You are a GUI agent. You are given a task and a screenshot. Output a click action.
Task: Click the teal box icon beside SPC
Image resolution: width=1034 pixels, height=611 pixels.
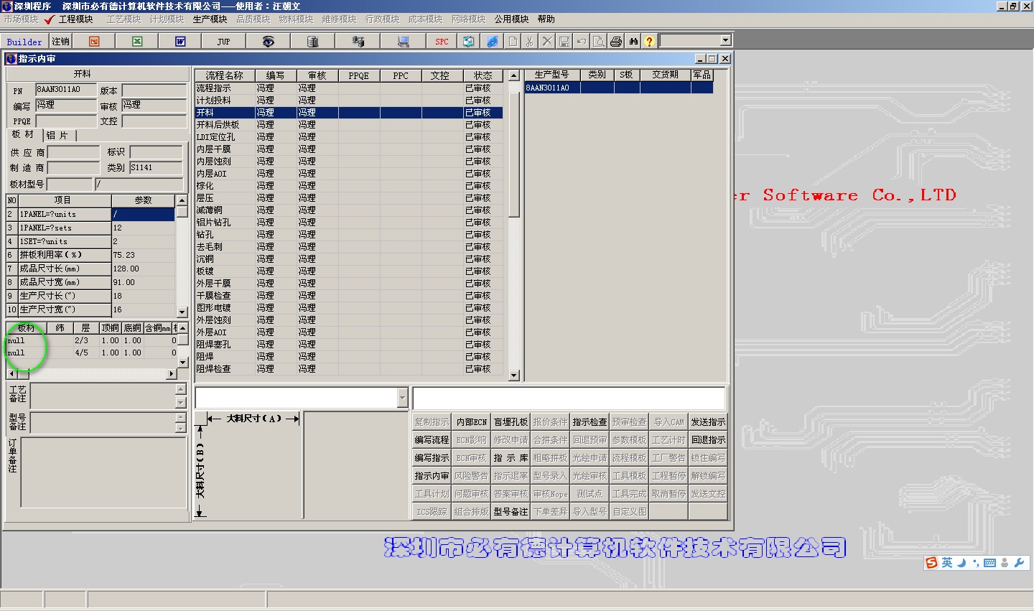click(x=468, y=42)
